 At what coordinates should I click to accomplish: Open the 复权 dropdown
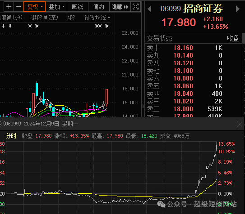35,7
